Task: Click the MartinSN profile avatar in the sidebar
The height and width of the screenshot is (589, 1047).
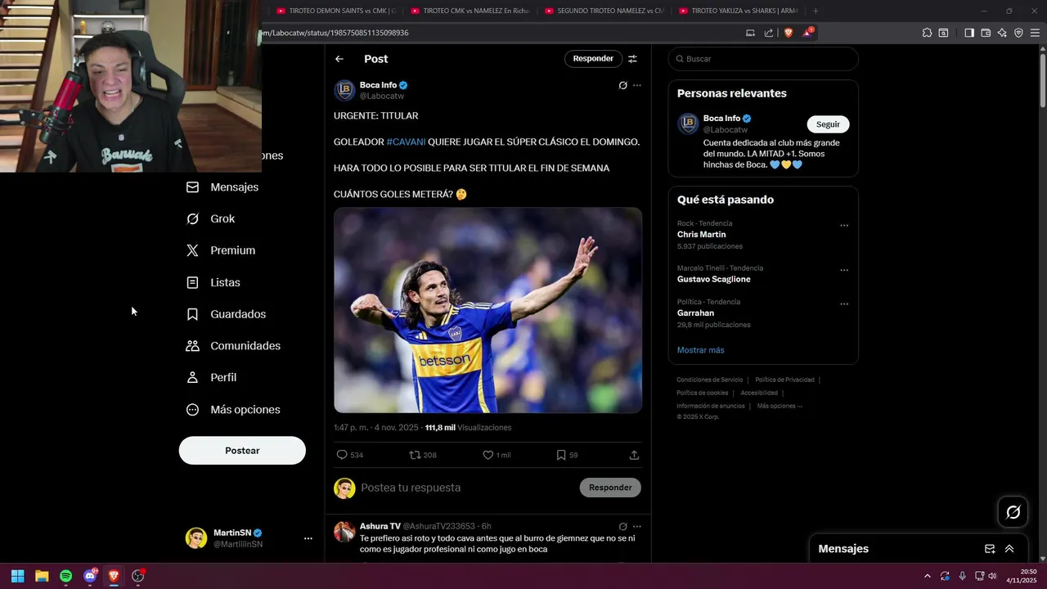Action: 196,538
